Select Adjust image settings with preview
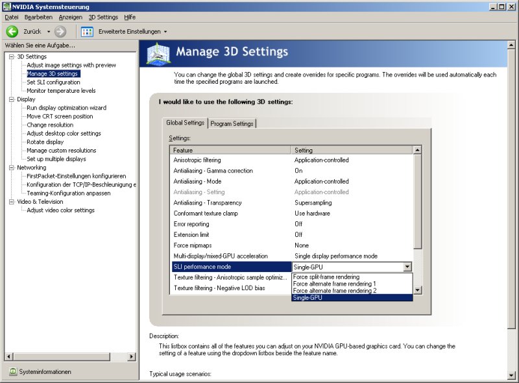The height and width of the screenshot is (383, 519). (x=71, y=66)
